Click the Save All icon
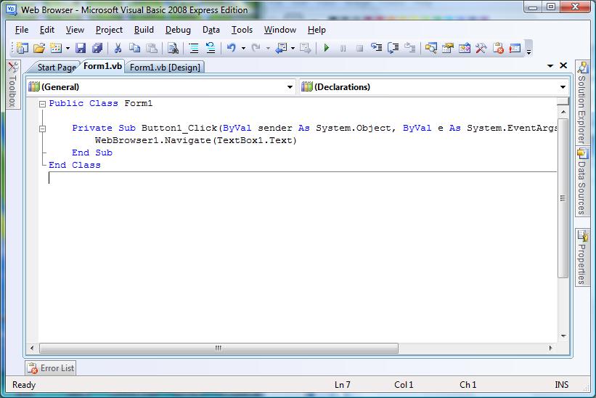The image size is (596, 398). click(x=98, y=48)
